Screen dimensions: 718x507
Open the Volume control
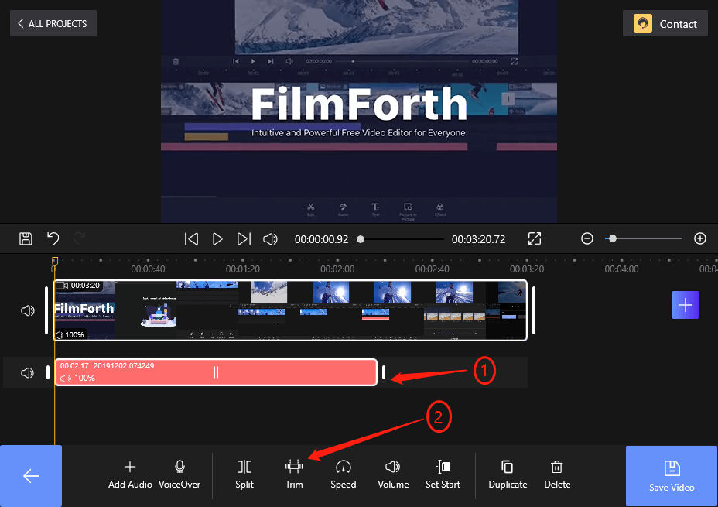tap(393, 475)
